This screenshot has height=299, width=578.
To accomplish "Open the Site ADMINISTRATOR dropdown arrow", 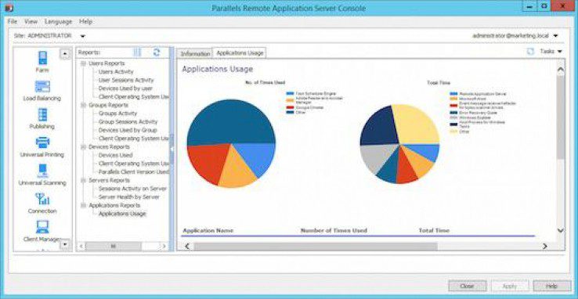I will 82,36.
